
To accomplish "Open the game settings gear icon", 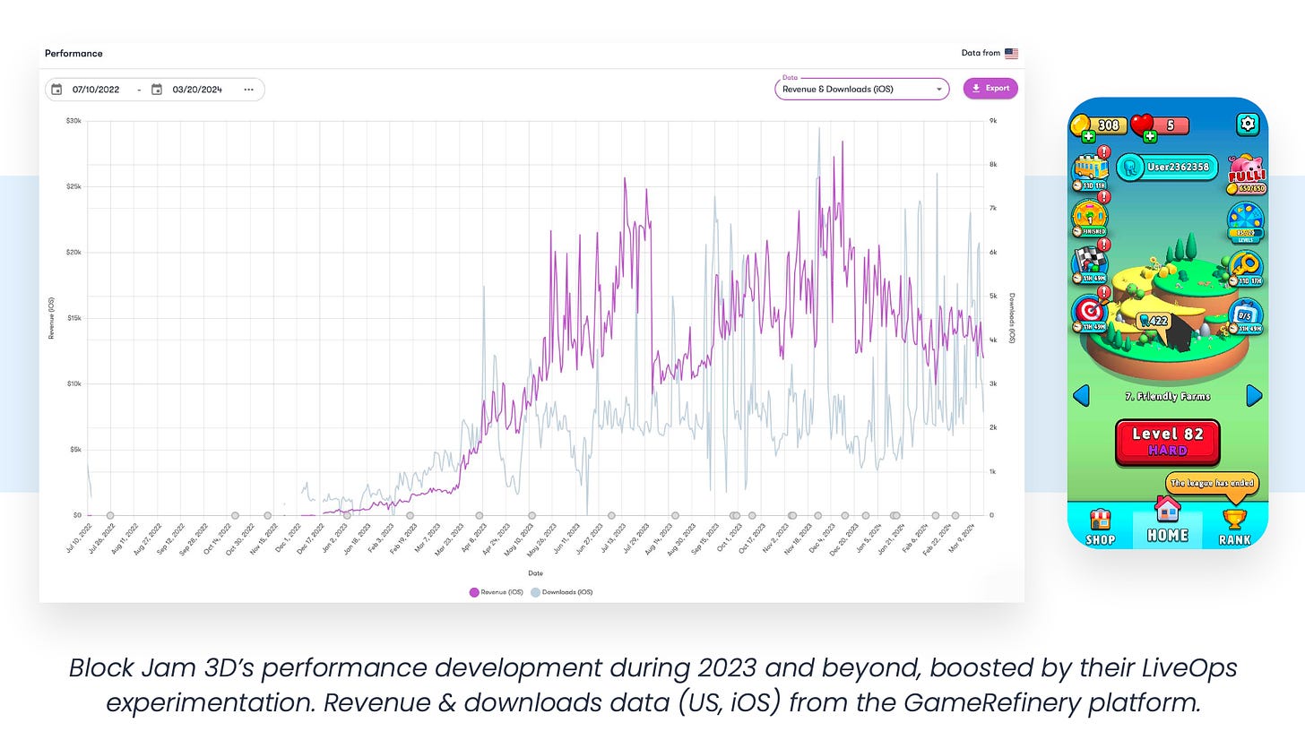I will point(1247,125).
